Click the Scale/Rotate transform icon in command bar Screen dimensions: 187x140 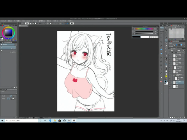(52, 23)
